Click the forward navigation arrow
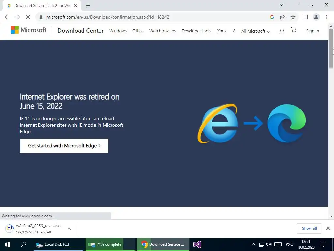The width and height of the screenshot is (334, 251). [x=18, y=17]
